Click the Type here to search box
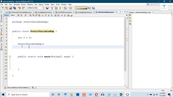This screenshot has width=173, height=97. pos(28,95)
